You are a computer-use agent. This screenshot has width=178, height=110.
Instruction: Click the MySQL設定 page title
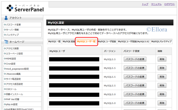point(56,23)
